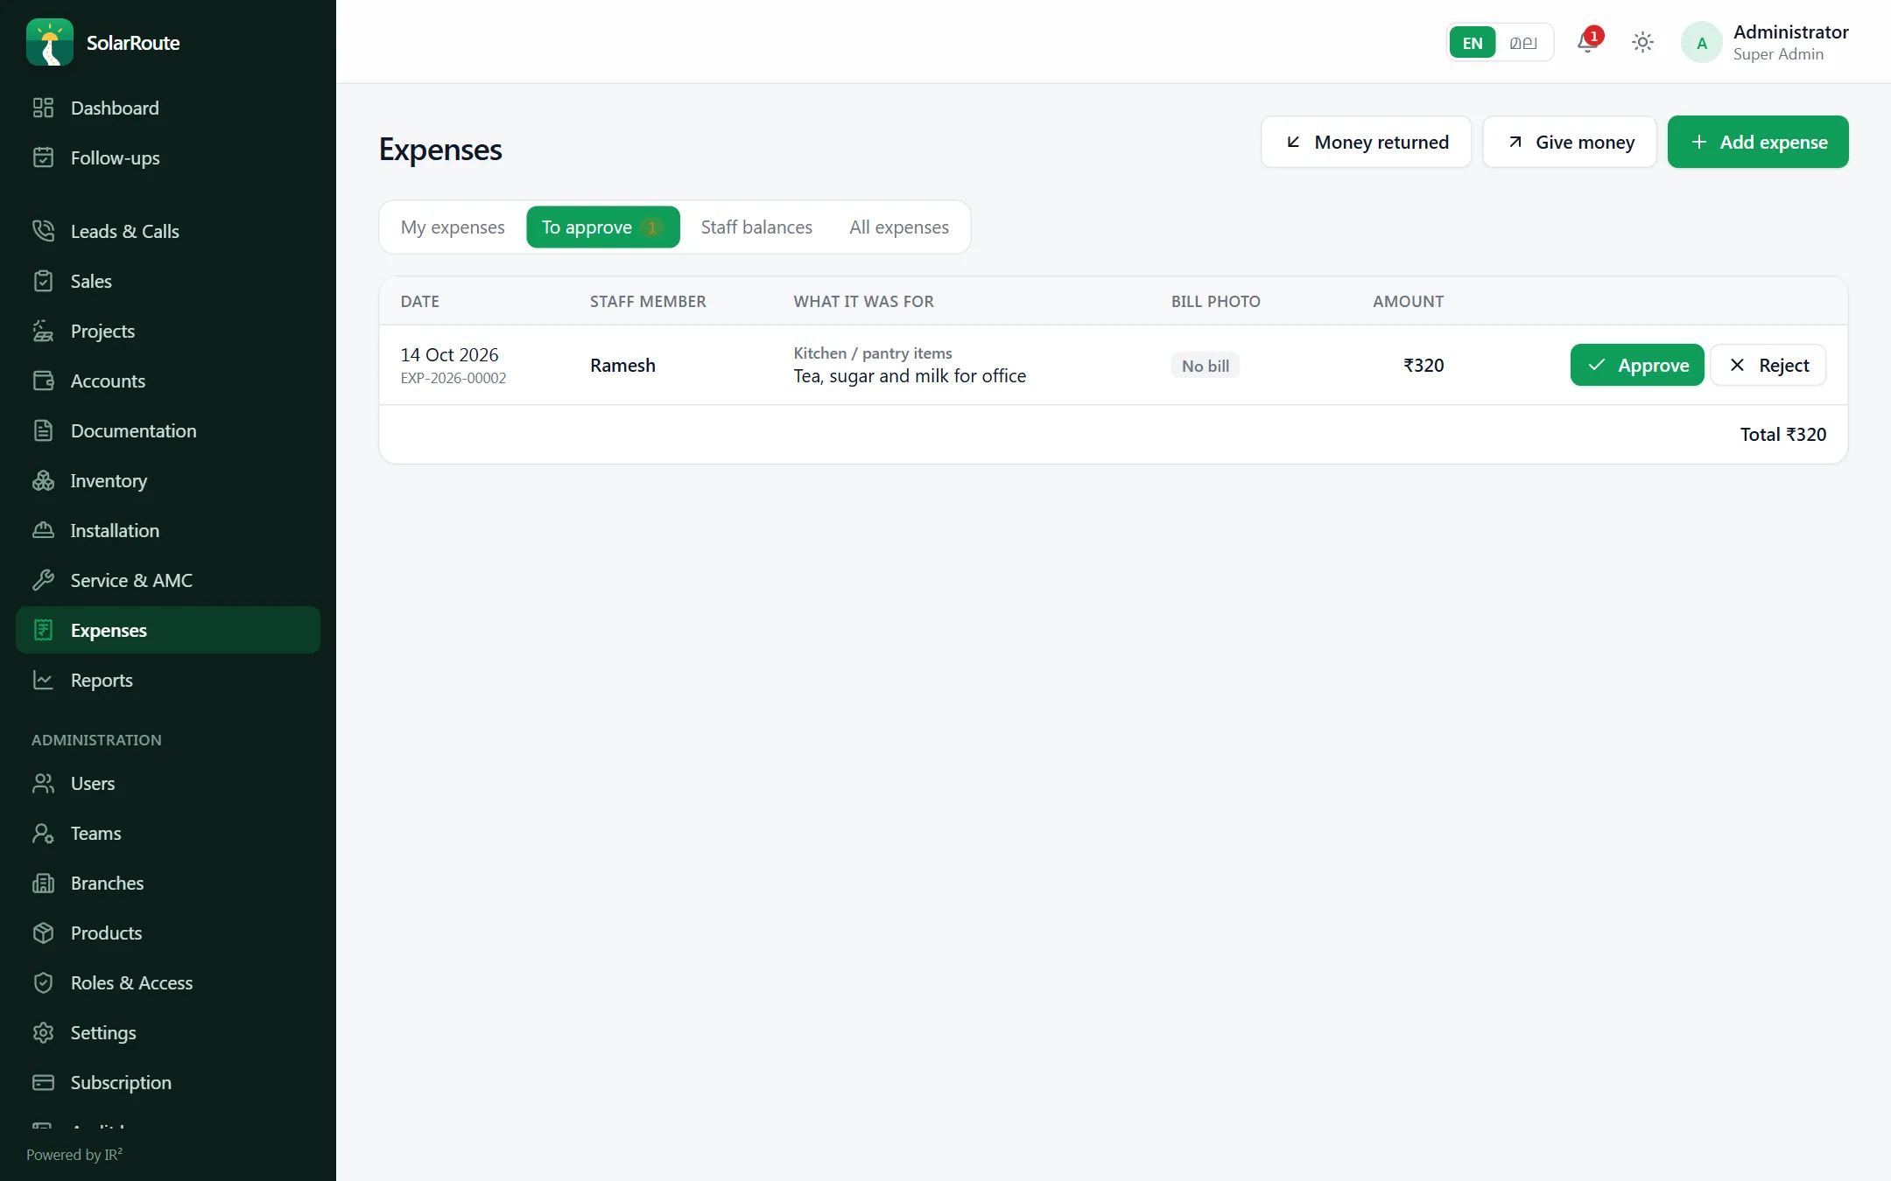Open Inventory module
1891x1181 pixels.
point(168,480)
